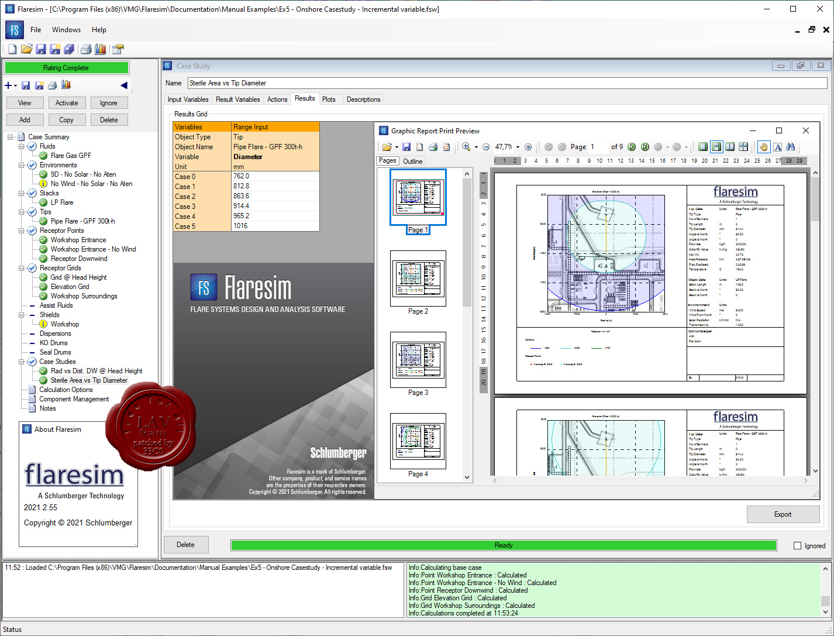Select single page view icon
Viewport: 834px width, 636px height.
pyautogui.click(x=703, y=147)
